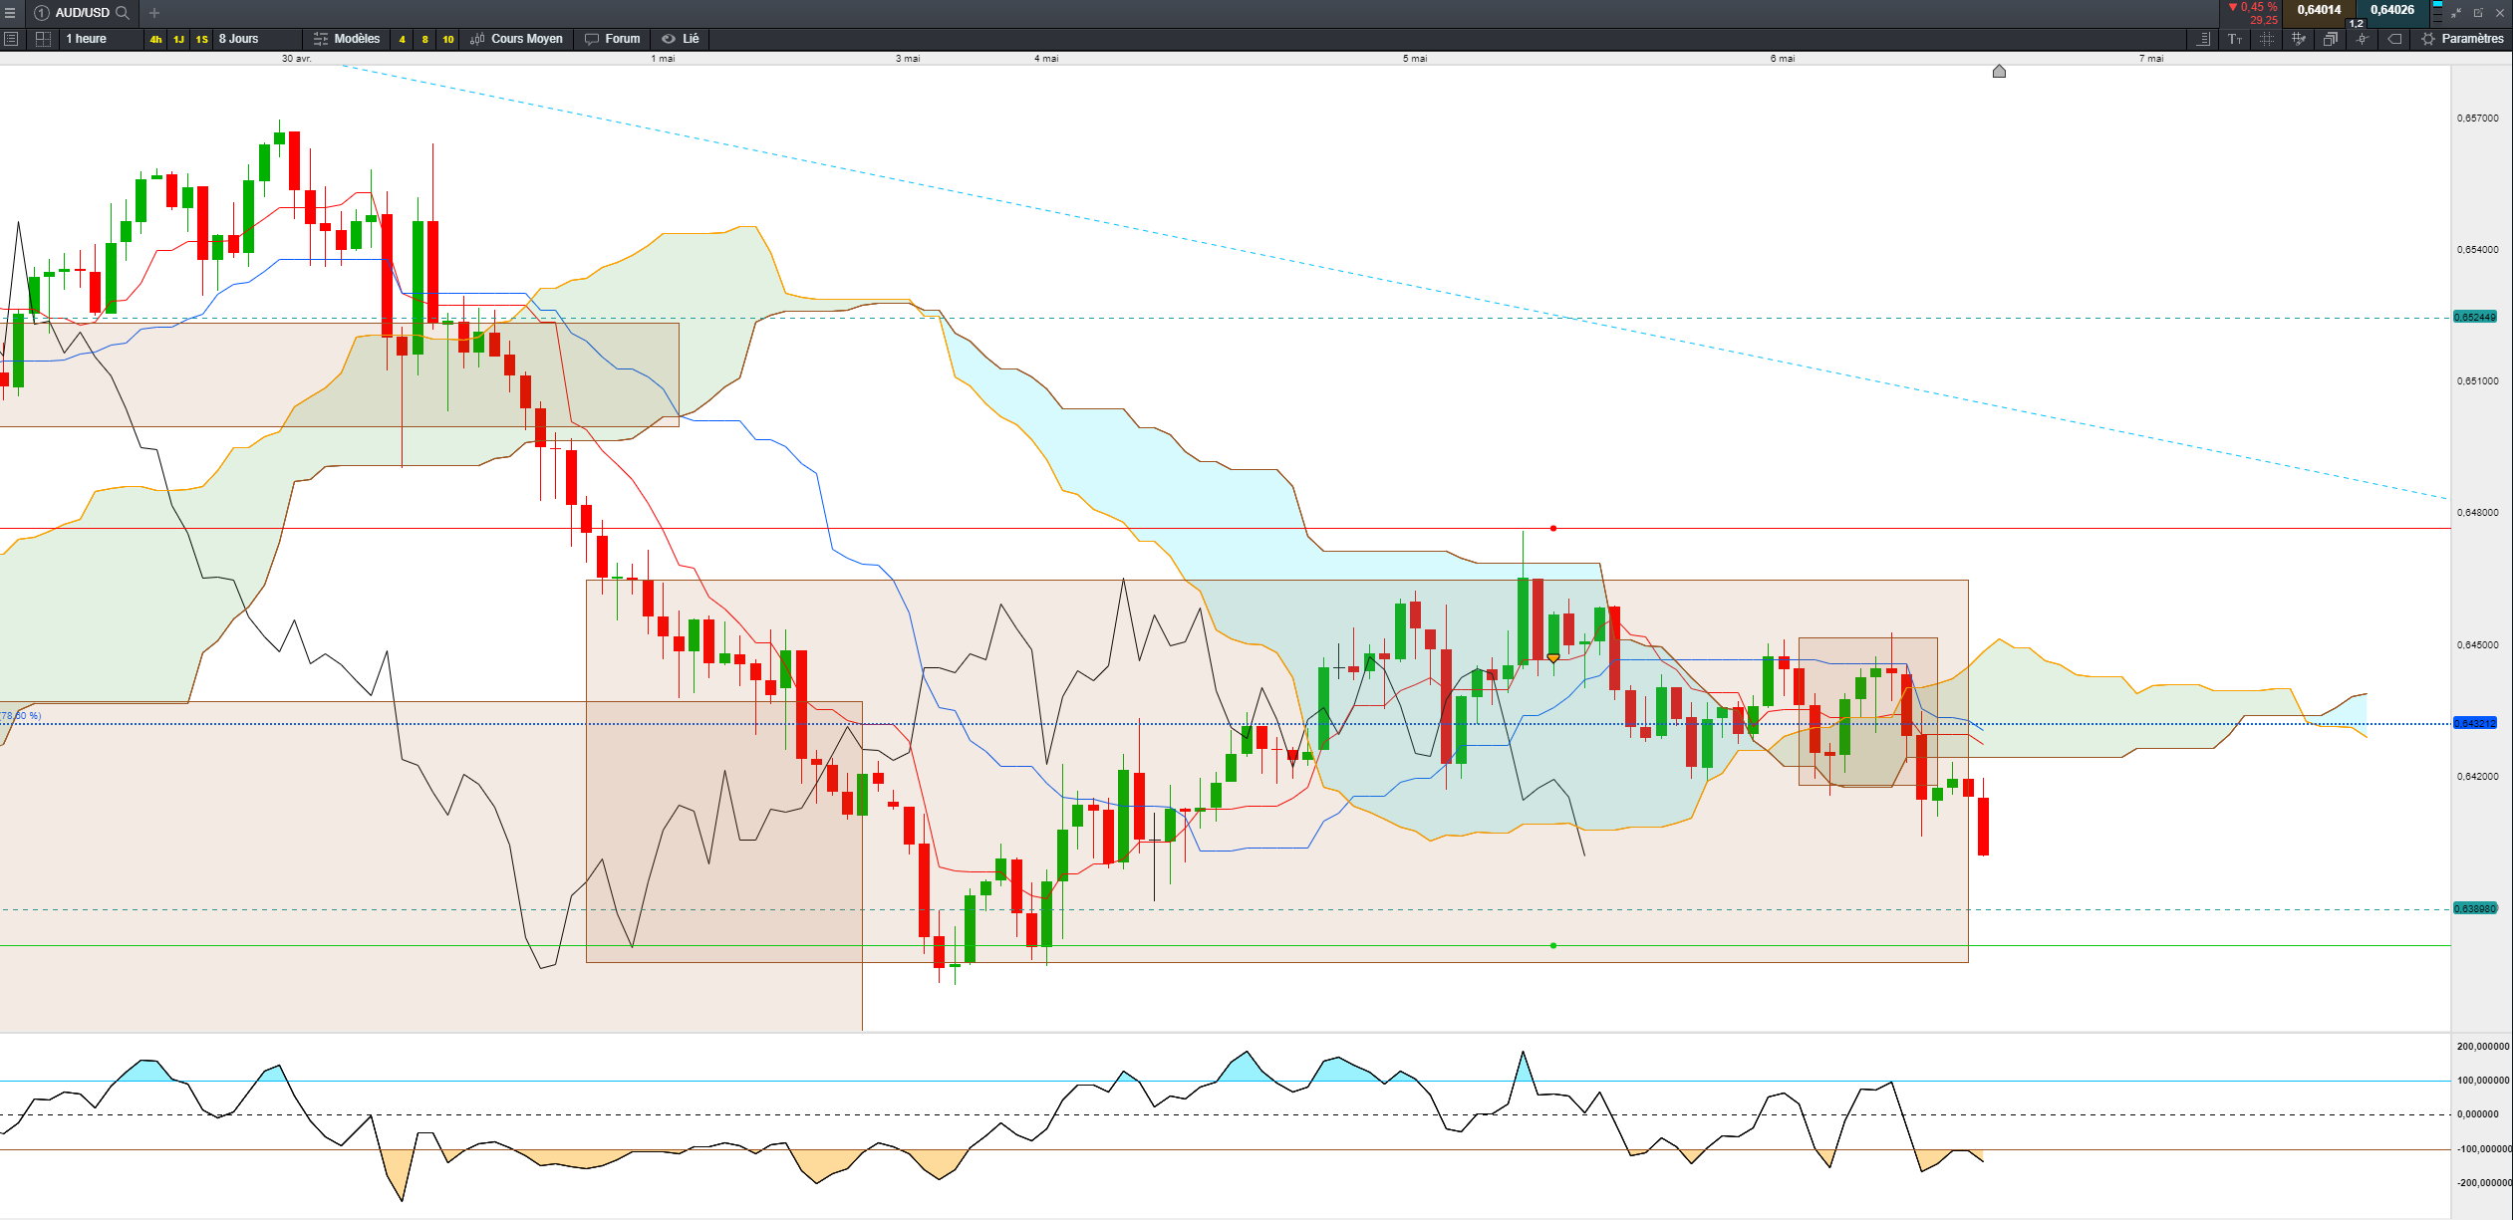The image size is (2513, 1220).
Task: Open the hamburger main menu
Action: pyautogui.click(x=10, y=13)
